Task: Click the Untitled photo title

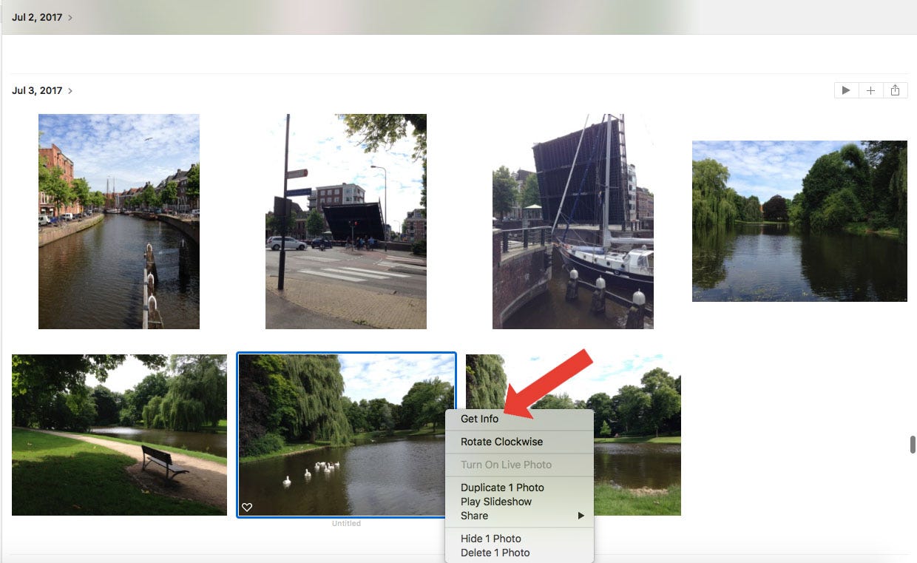Action: pyautogui.click(x=346, y=523)
